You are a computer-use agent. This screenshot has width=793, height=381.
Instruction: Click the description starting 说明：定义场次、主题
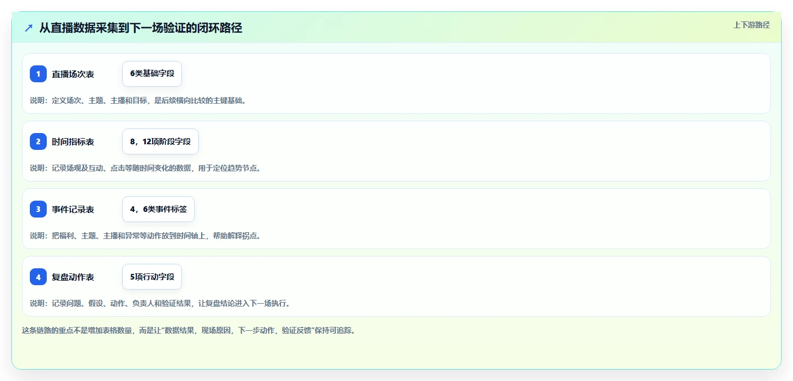coord(138,100)
